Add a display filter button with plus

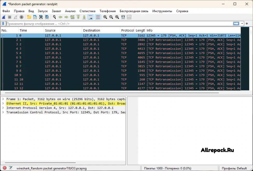[247, 24]
